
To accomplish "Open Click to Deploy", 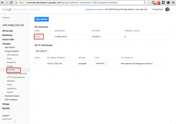I will tap(11, 100).
